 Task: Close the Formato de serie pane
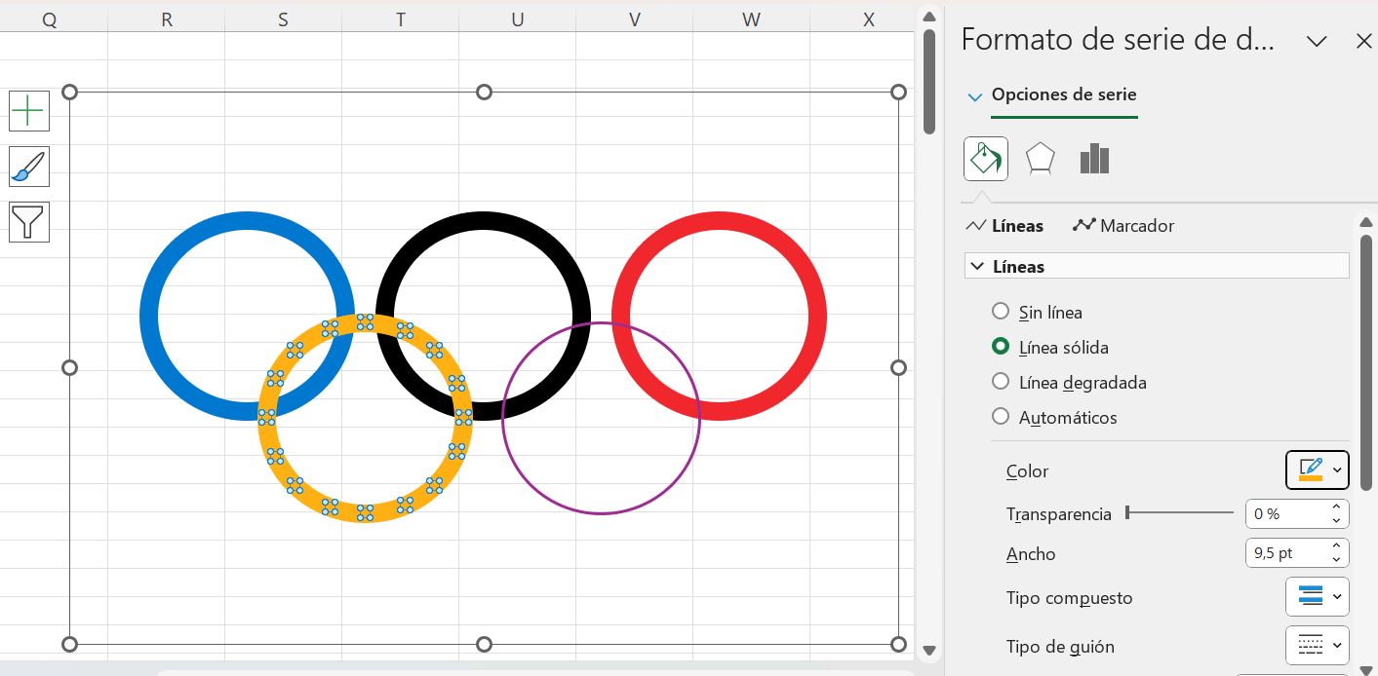(1364, 41)
